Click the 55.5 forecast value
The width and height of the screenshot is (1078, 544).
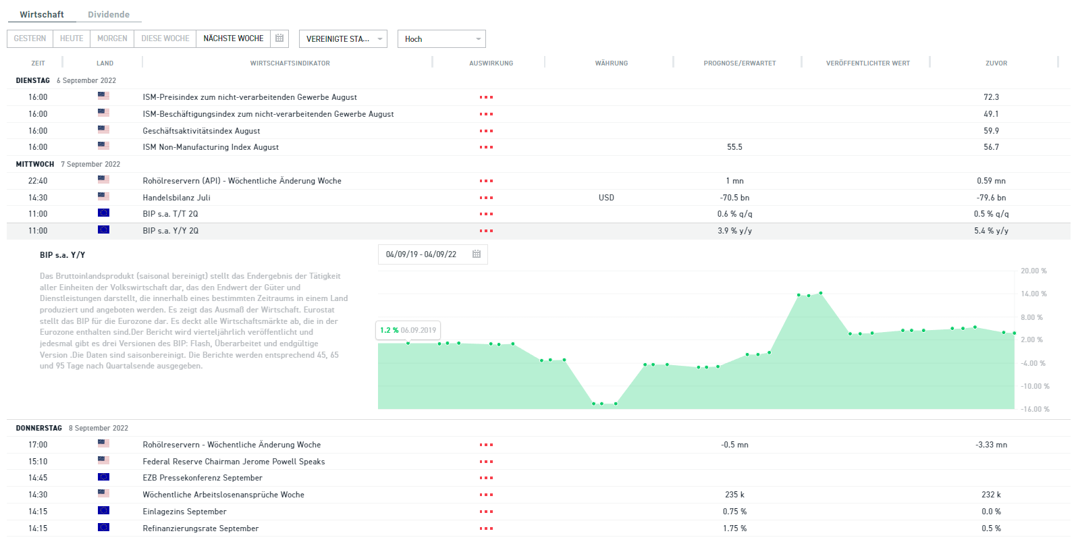coord(734,147)
